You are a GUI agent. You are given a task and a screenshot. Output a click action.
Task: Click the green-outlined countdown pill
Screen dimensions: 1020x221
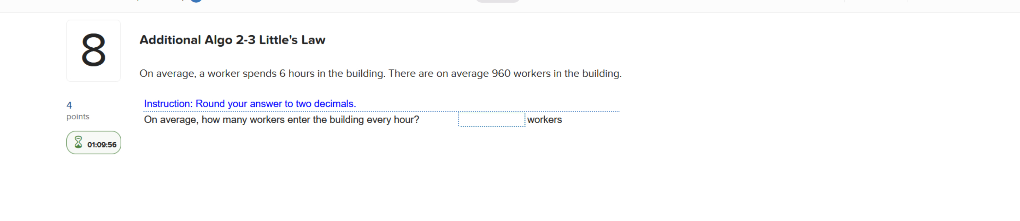click(93, 143)
